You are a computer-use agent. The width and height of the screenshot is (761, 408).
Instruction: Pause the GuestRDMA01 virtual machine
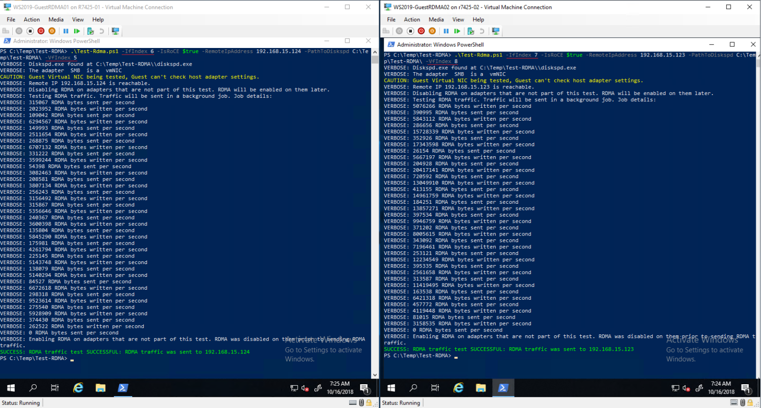coord(66,31)
